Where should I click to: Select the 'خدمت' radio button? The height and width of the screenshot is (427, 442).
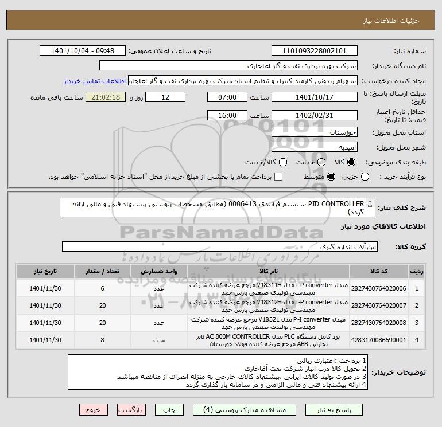click(x=321, y=162)
